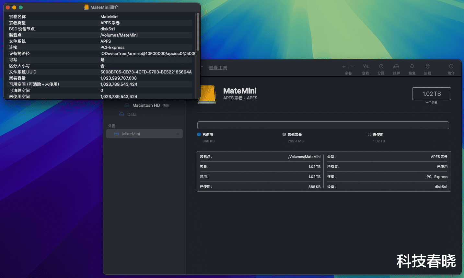Select the 恢复 restore icon in the toolbar

point(412,66)
